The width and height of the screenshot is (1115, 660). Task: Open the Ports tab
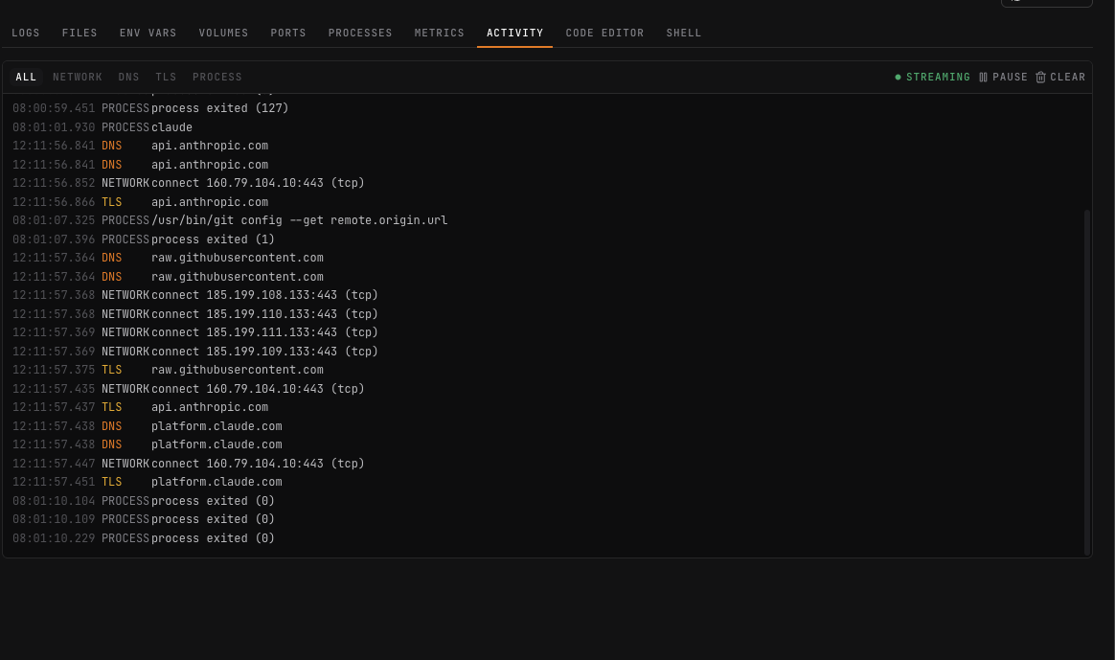click(288, 33)
